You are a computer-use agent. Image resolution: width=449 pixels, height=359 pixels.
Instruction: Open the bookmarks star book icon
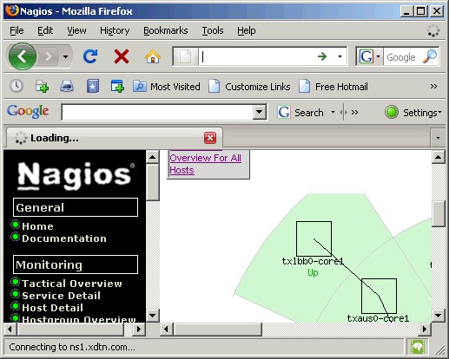tap(93, 86)
